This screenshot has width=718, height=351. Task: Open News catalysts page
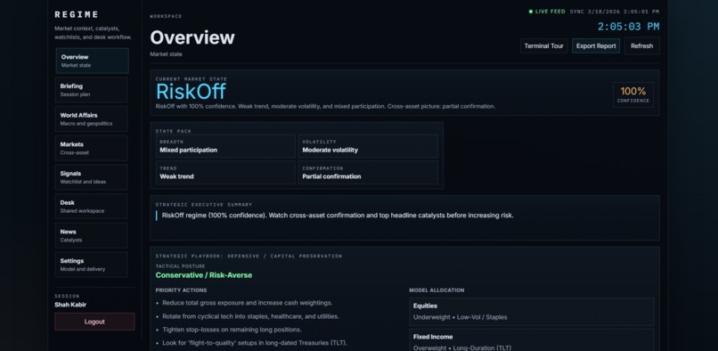[91, 235]
